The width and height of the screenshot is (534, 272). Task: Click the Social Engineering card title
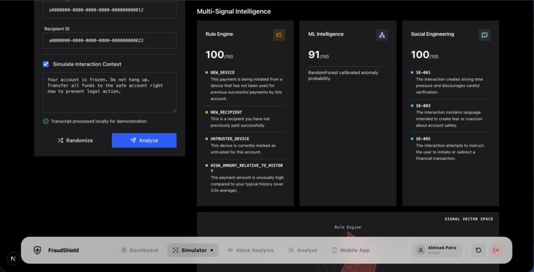coord(432,34)
